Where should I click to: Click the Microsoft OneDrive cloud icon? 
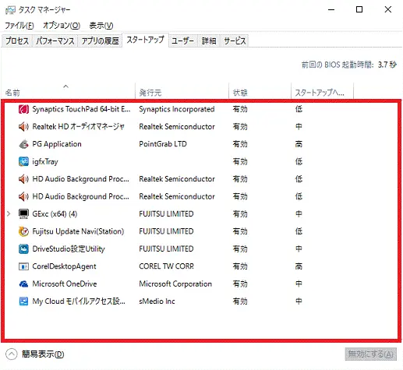(23, 284)
